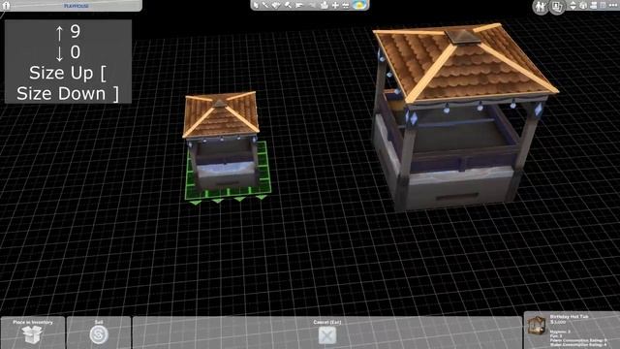Open the three-dots options menu

click(x=612, y=5)
